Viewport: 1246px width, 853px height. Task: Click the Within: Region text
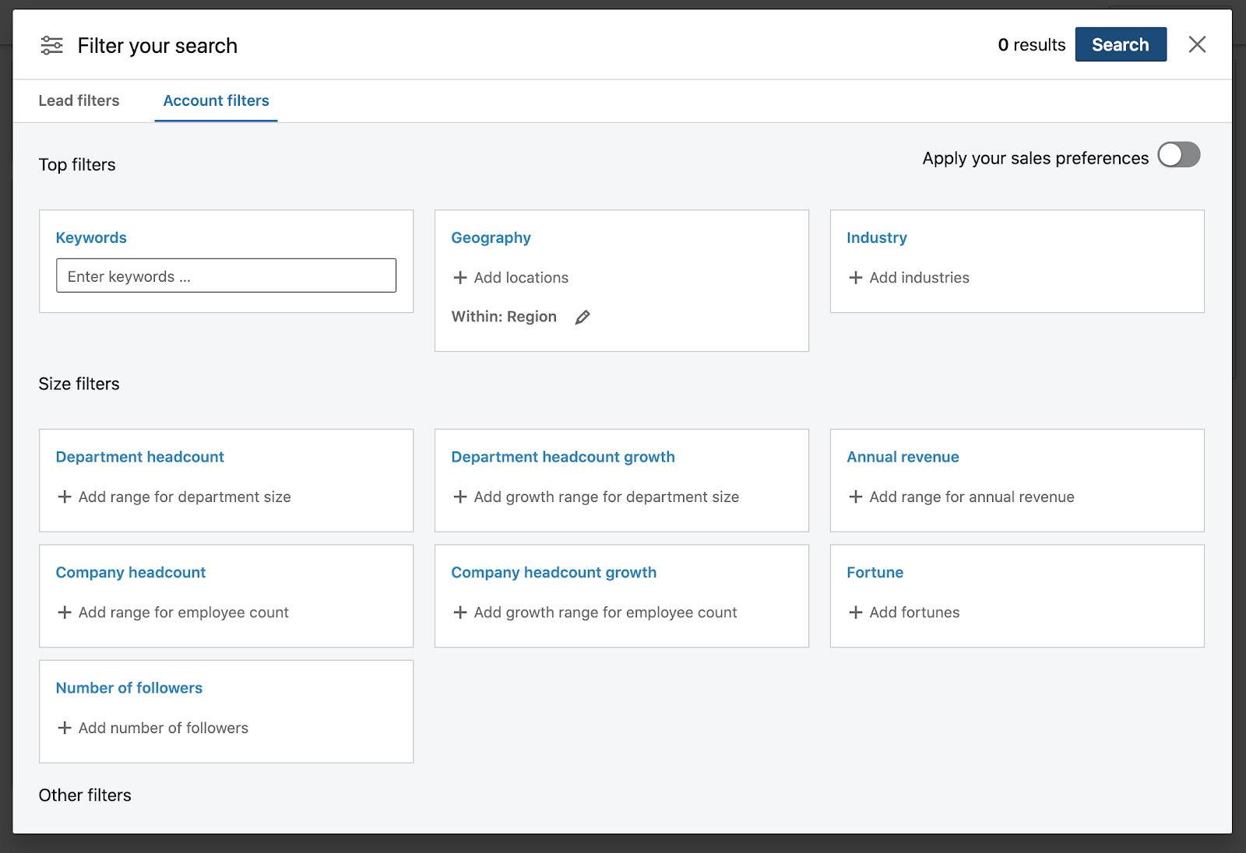pos(504,317)
